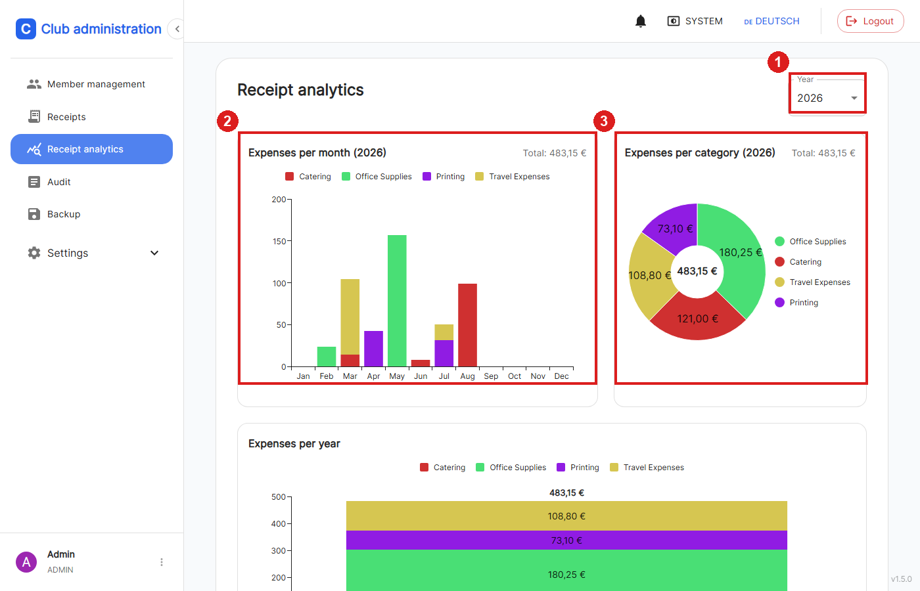Click the Receipts icon in sidebar

click(x=34, y=116)
